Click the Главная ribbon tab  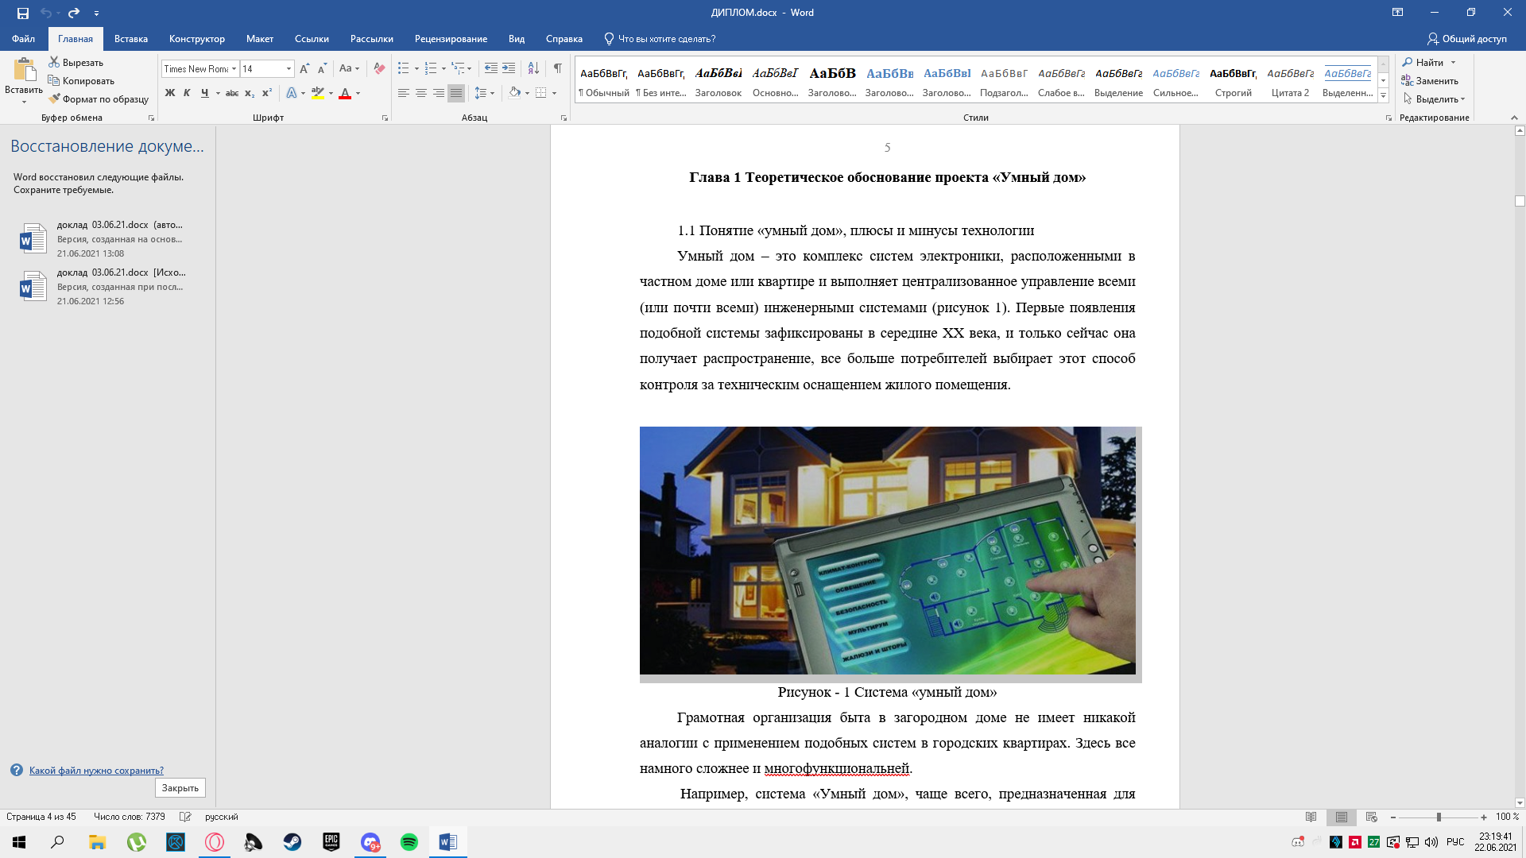coord(75,39)
